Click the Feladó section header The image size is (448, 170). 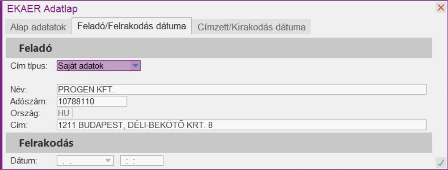click(x=35, y=48)
